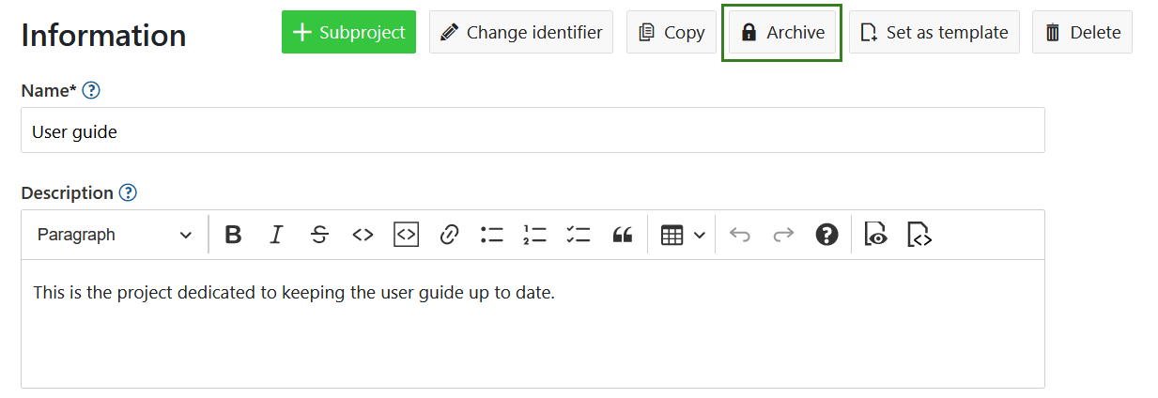Insert a to-do checklist
Image resolution: width=1158 pixels, height=398 pixels.
[579, 235]
